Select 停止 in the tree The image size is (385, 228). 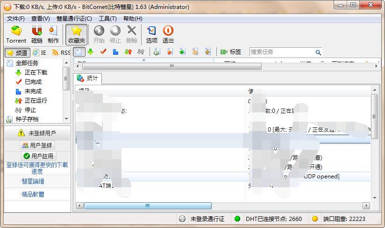30,110
